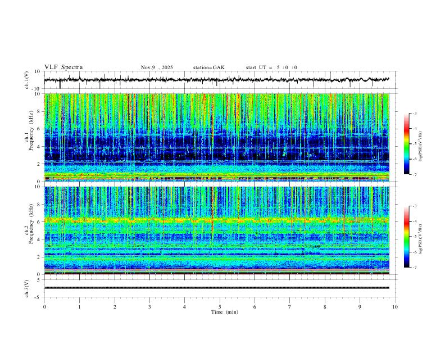
Task: Click the "-7" tick on ch.1 colorbar
Action: [x=414, y=174]
